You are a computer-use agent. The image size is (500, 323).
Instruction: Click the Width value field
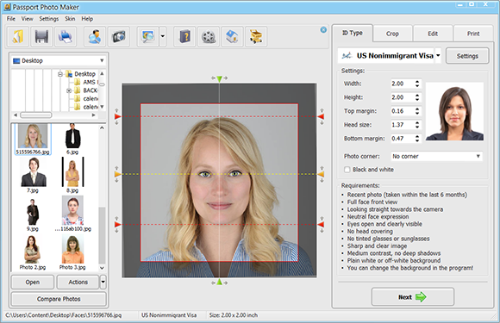tap(402, 84)
